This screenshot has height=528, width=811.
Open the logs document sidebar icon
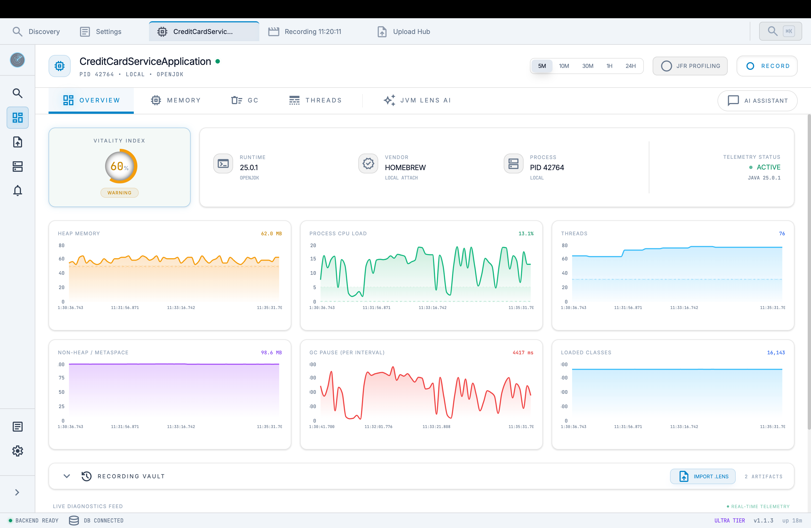pos(17,427)
